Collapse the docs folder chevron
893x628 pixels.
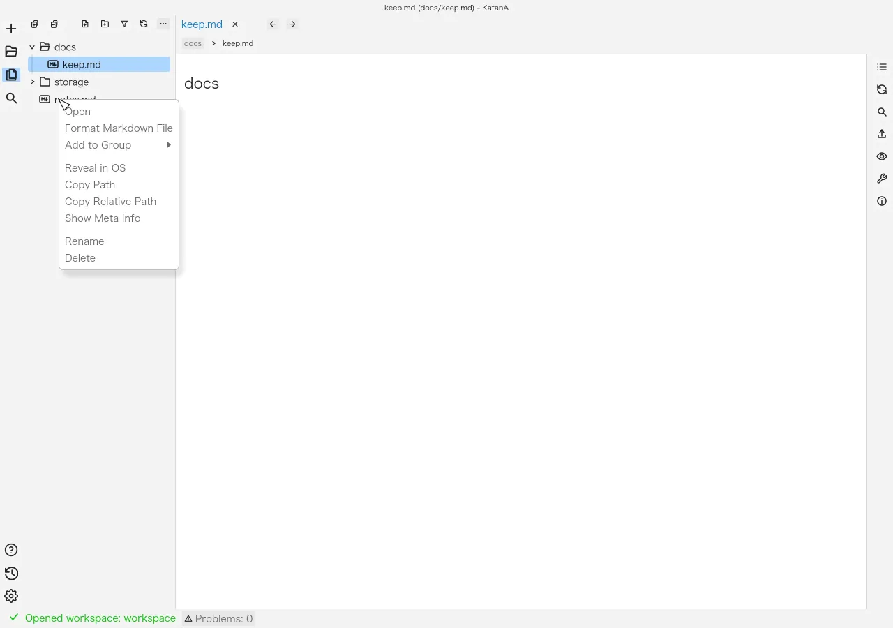tap(32, 47)
